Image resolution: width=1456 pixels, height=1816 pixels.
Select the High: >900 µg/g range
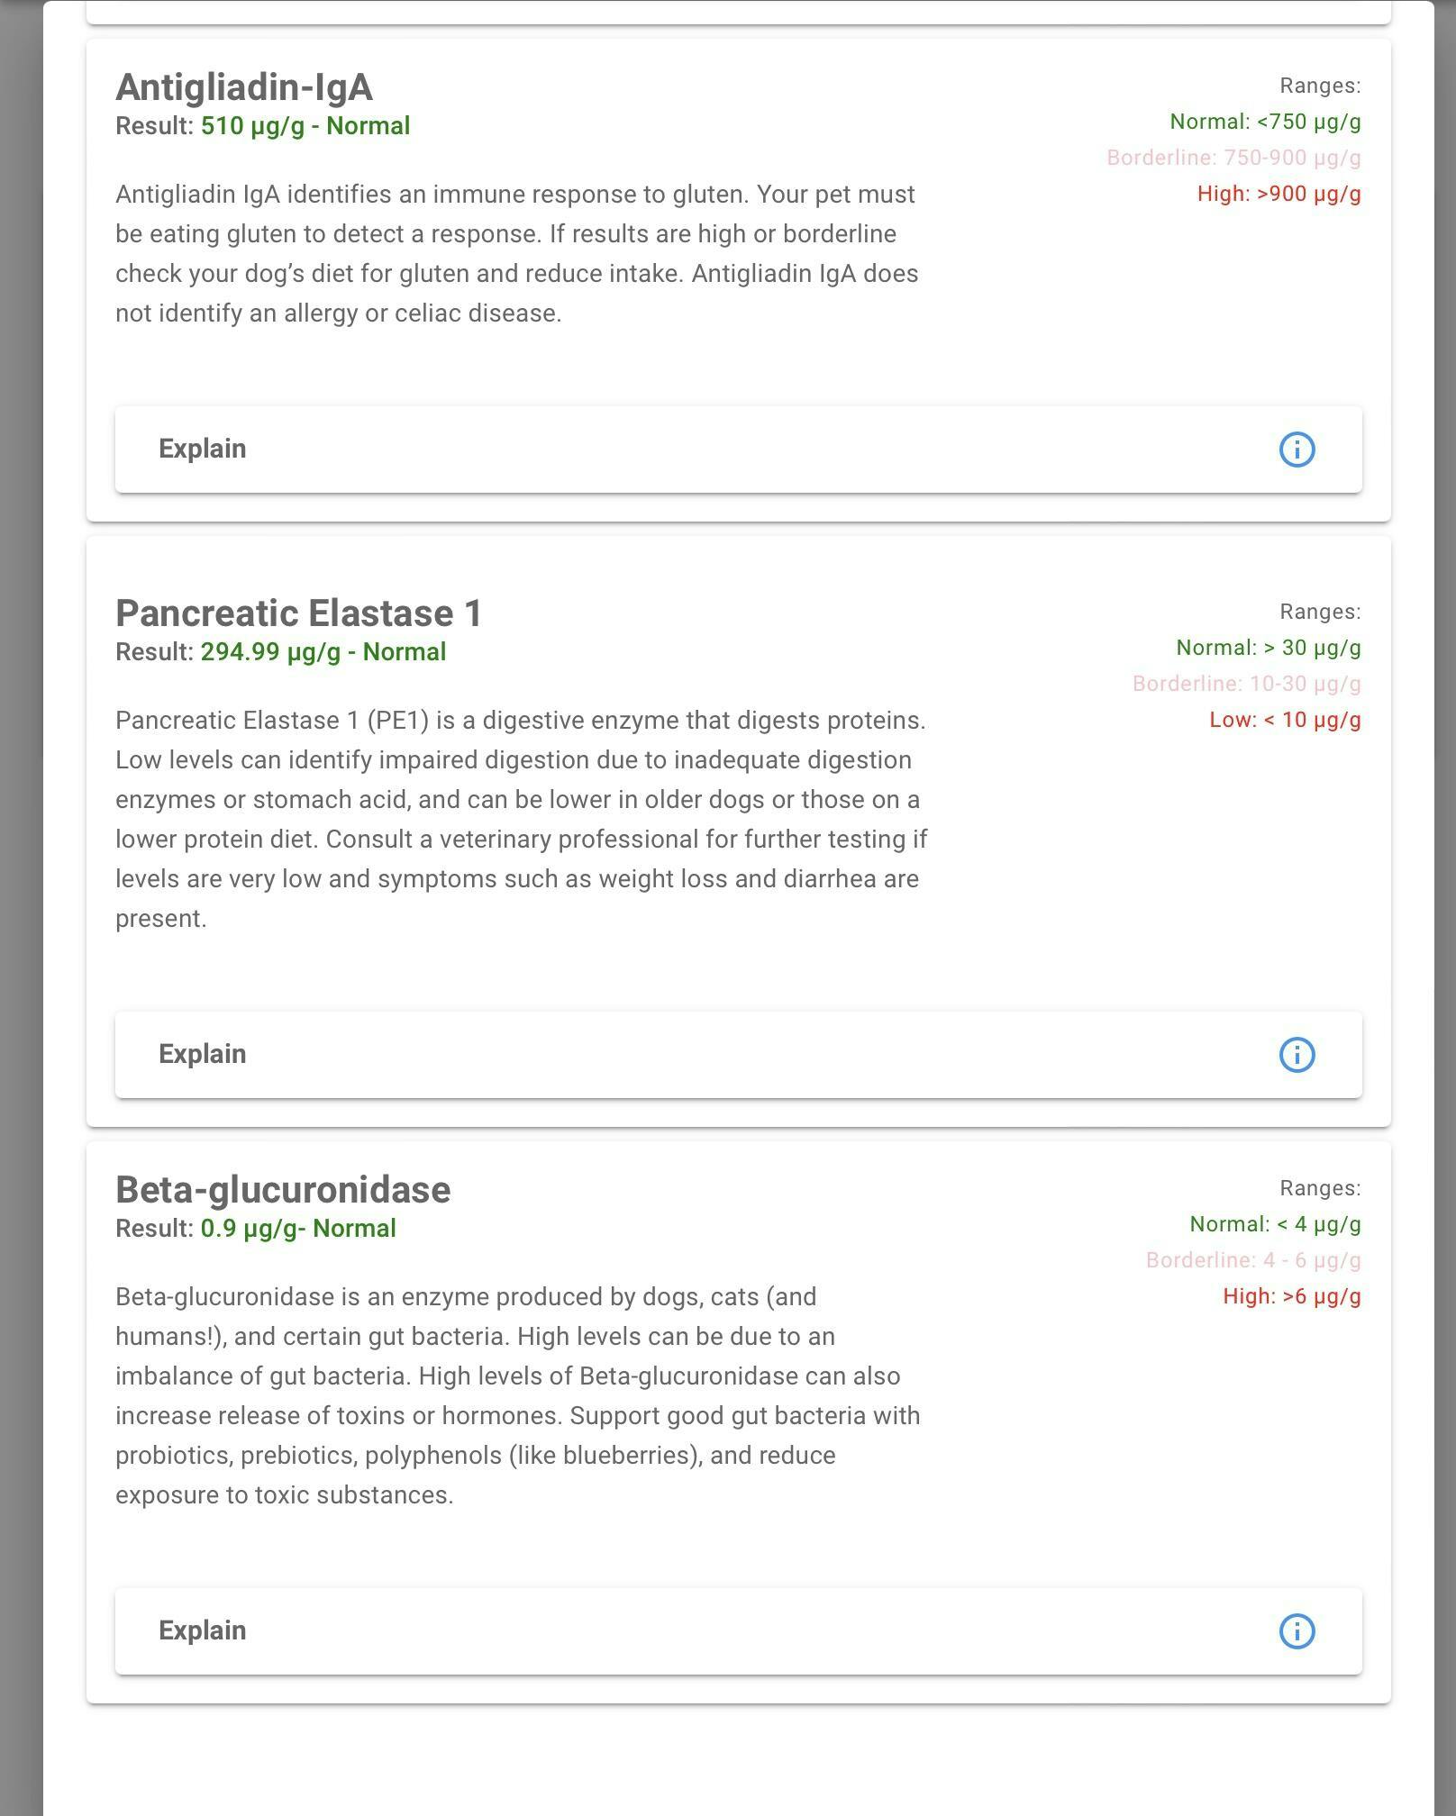pyautogui.click(x=1279, y=194)
